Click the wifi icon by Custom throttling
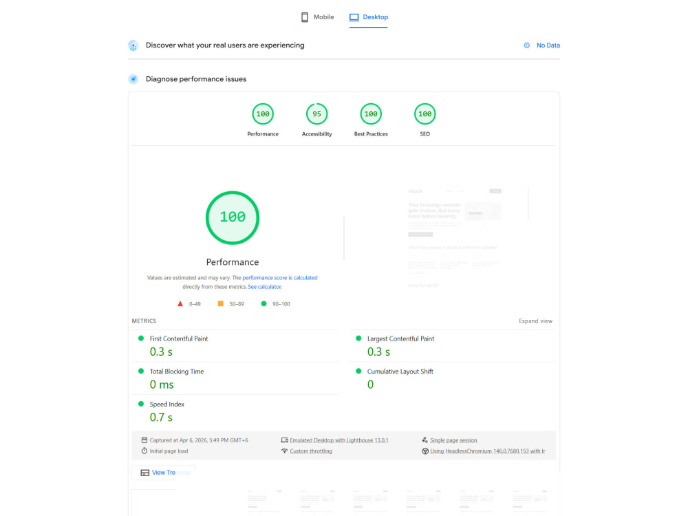 point(284,451)
